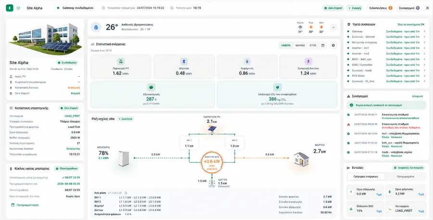
Task: Open the calendar date picker icon
Action: (x=322, y=45)
